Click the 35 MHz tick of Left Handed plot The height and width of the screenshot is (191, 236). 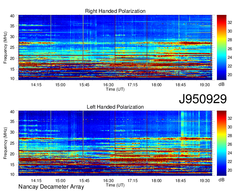(x=12, y=122)
